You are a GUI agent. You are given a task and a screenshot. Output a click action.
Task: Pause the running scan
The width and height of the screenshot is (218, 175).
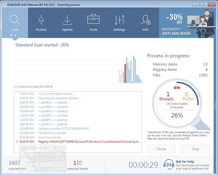[x=161, y=149]
